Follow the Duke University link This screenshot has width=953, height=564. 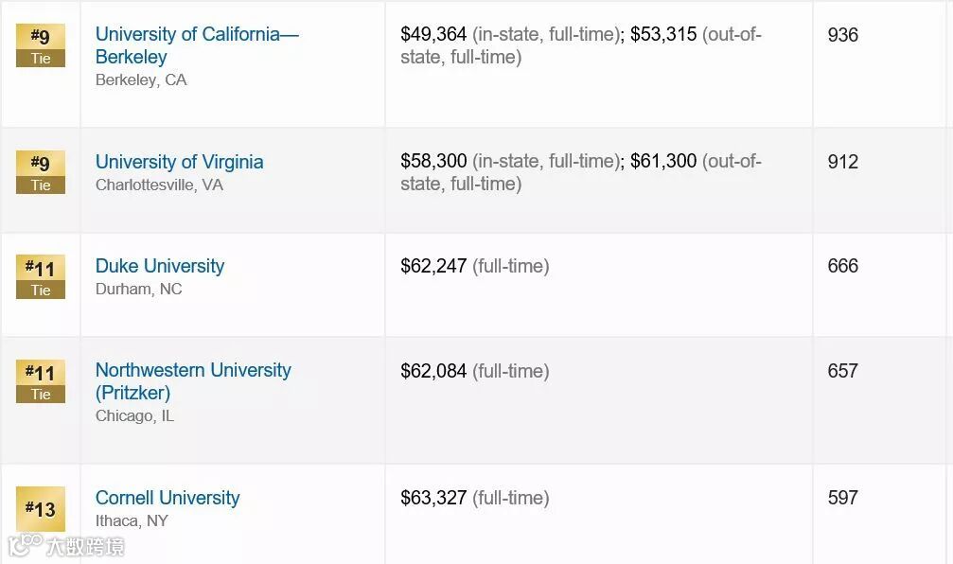tap(160, 266)
